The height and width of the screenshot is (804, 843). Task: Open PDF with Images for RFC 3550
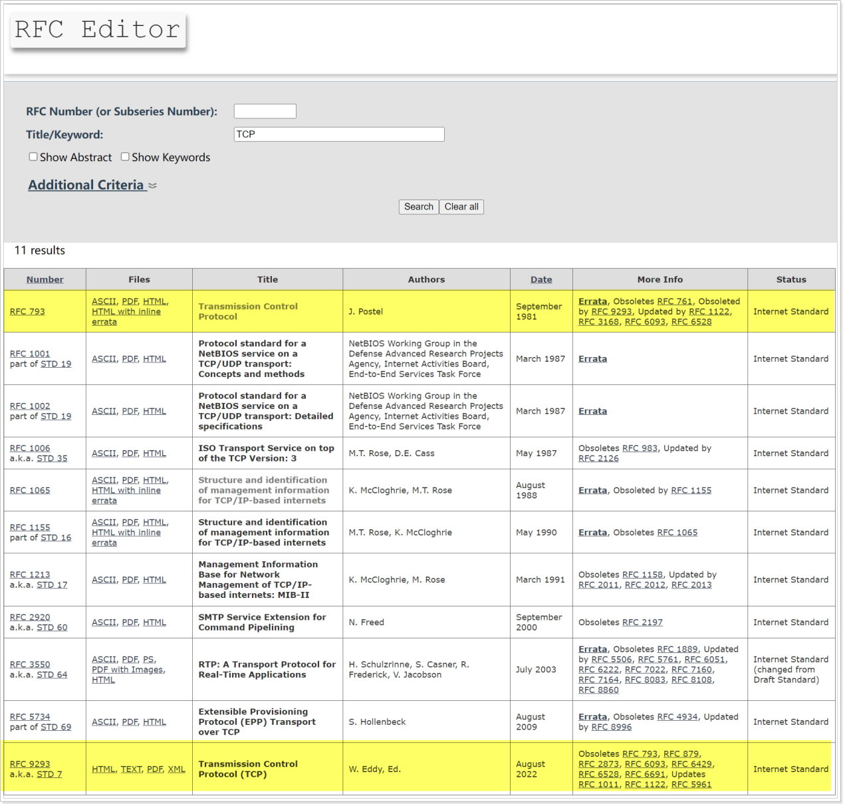click(x=128, y=670)
